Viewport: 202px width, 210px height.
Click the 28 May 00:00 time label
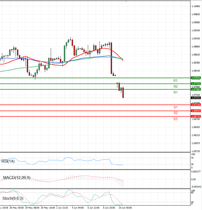point(16,208)
